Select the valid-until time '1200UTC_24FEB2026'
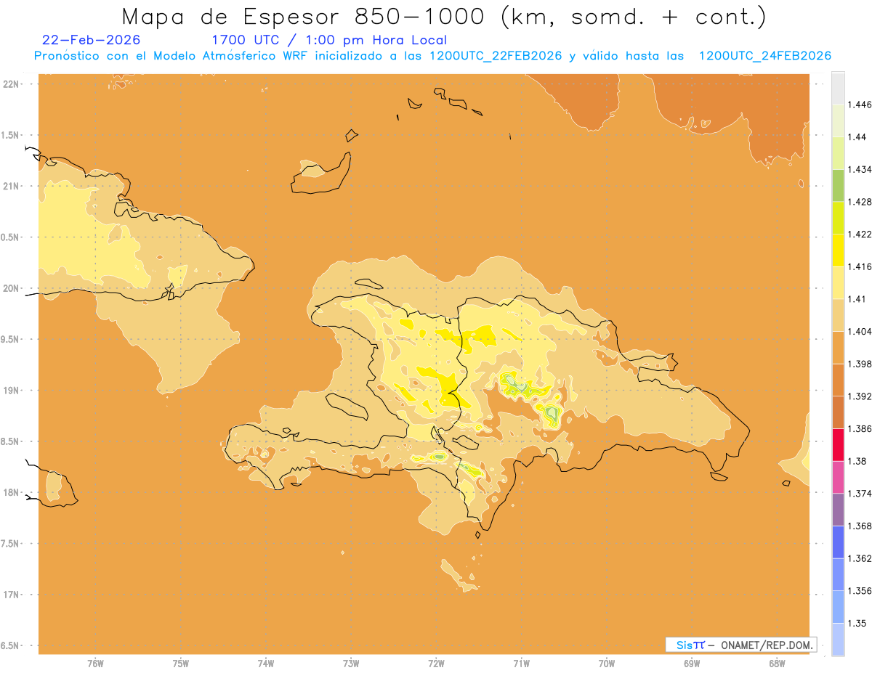872x673 pixels. pos(764,56)
